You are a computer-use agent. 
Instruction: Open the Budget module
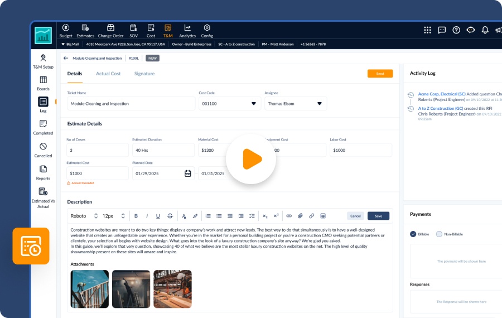click(x=66, y=31)
